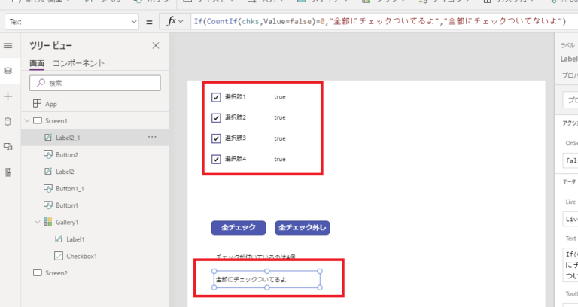Viewport: 578px width, 307px height.
Task: Click the tree view search field
Action: tap(95, 83)
